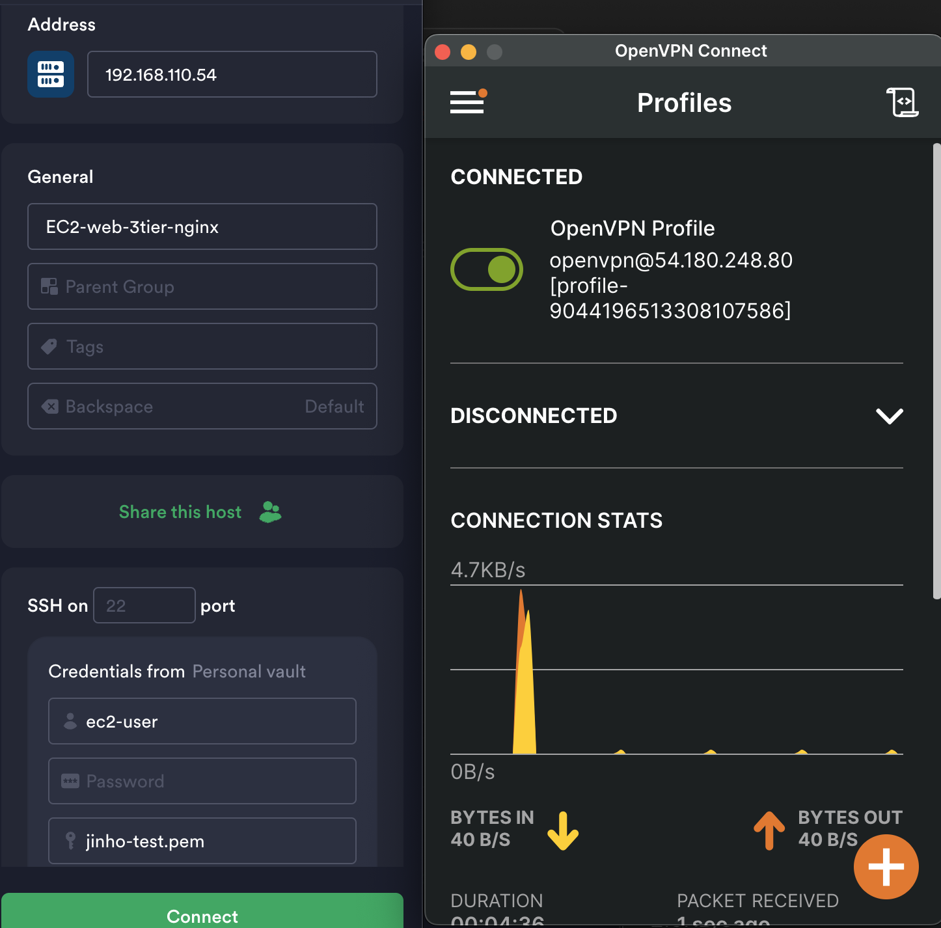Select the jinho-test.pem key field
Screen dimensions: 941x928
202,841
